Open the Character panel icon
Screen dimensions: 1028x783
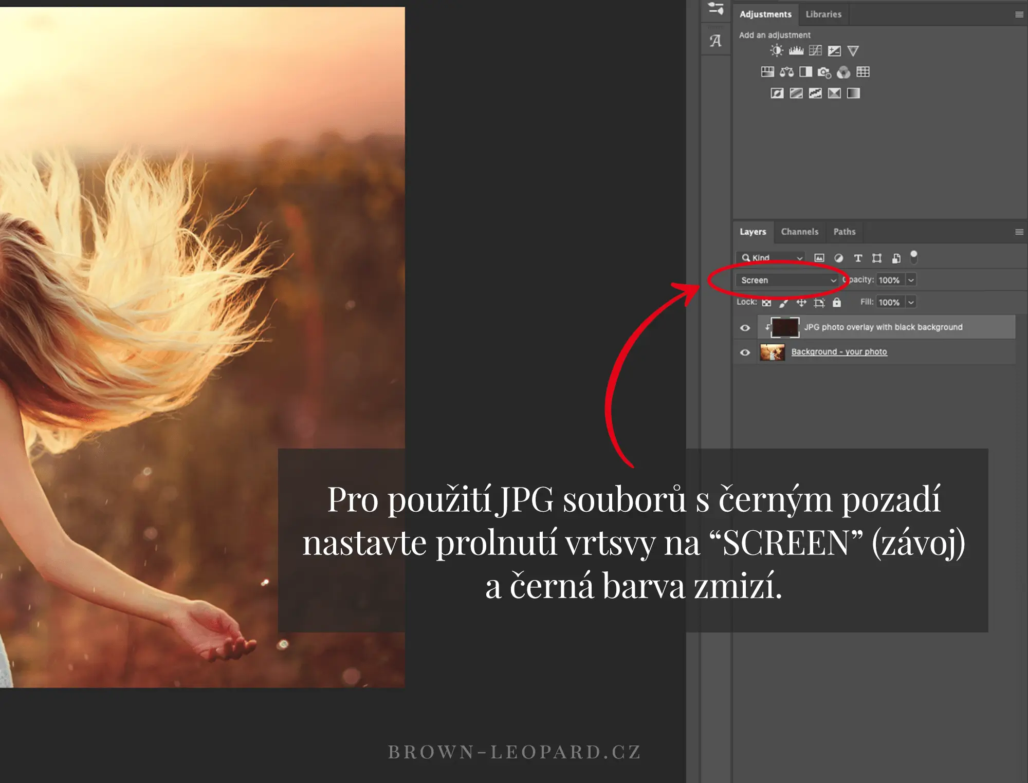(715, 41)
